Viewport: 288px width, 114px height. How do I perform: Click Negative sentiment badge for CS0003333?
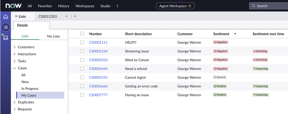tap(220, 60)
